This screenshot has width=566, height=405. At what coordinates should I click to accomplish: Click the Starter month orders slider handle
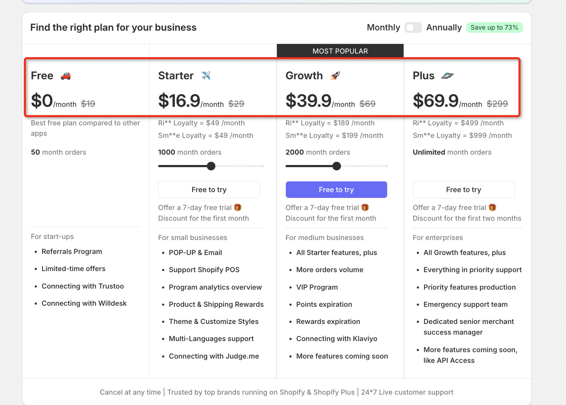click(x=211, y=166)
